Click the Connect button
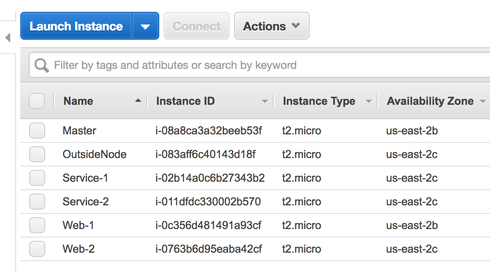Screen dimensions: 490x273 (x=196, y=26)
